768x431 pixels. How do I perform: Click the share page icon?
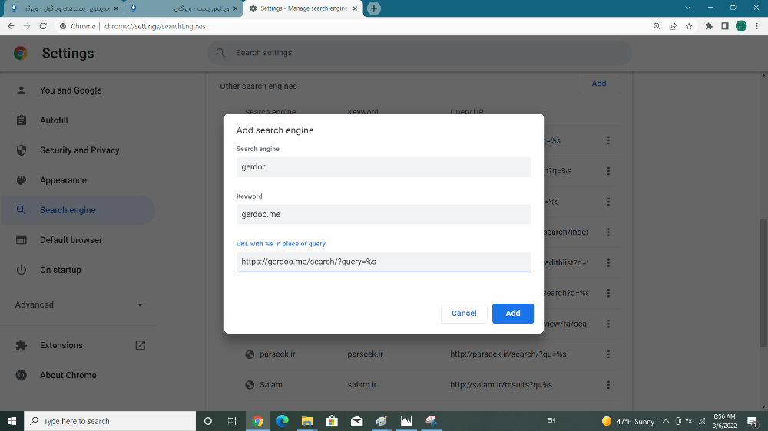coord(673,26)
